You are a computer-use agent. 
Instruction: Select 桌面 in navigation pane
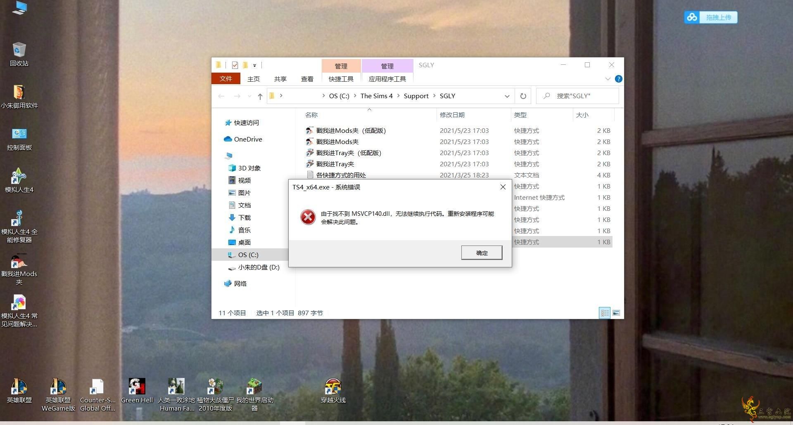(240, 242)
